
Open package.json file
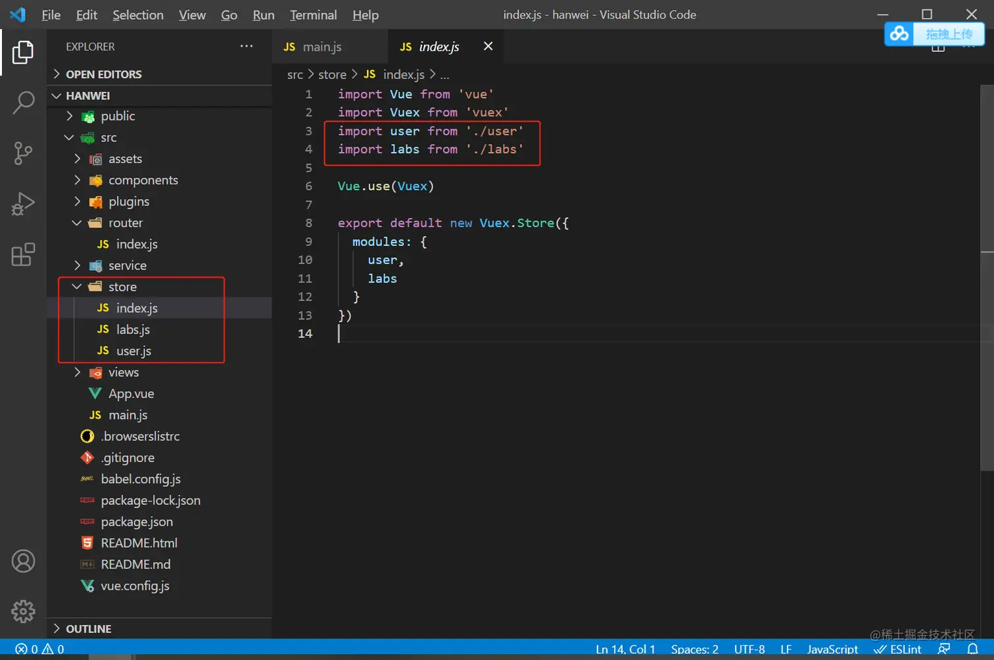[159, 522]
